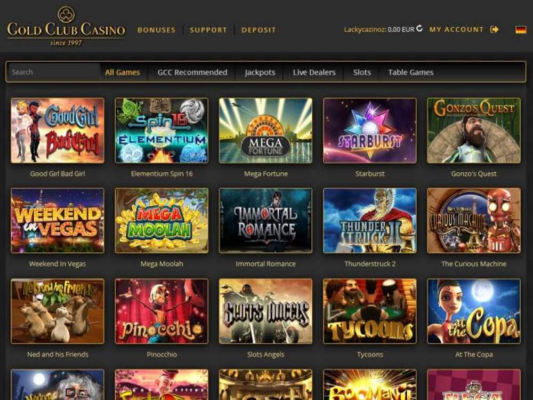Open the Bonuses menu link
Screen dimensions: 533x400
tap(156, 30)
